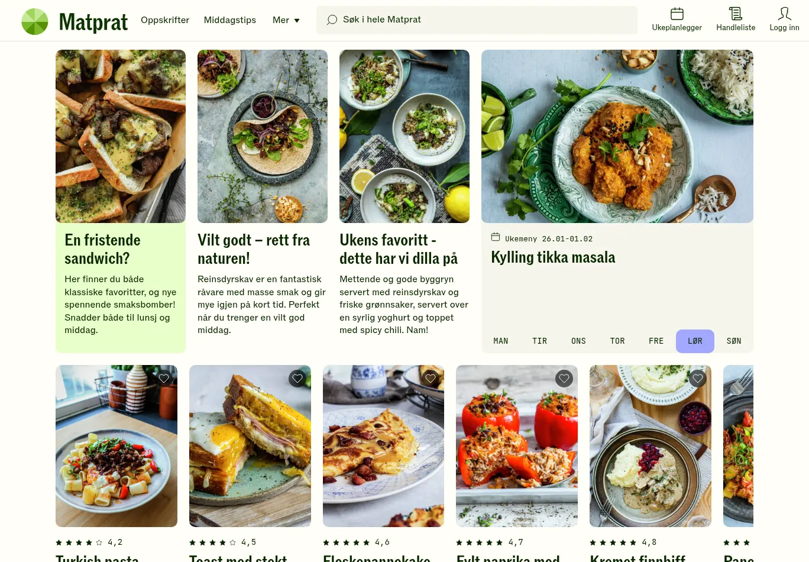Open the Kylling tikka masala link
The height and width of the screenshot is (562, 809).
[x=553, y=257]
